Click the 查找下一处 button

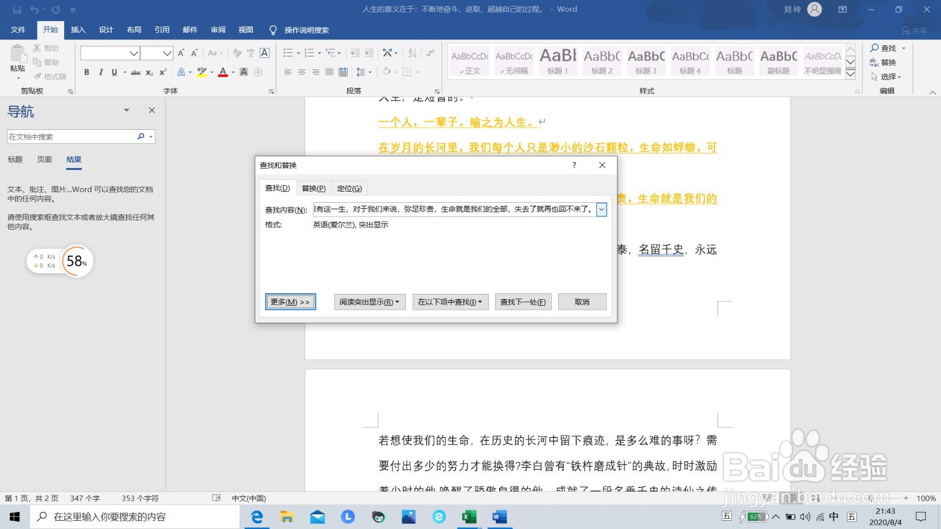coord(522,302)
